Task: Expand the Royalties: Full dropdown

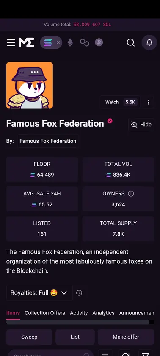Action: coord(39,293)
